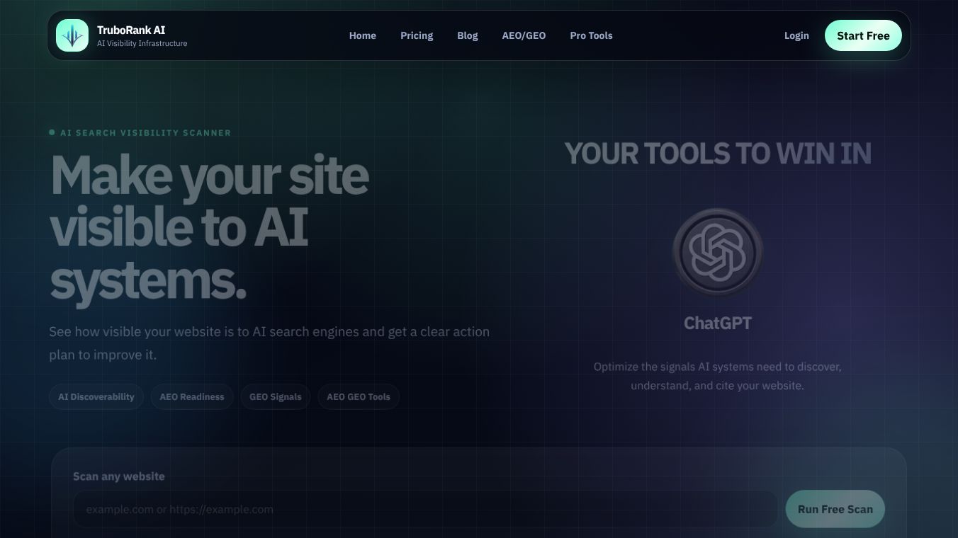This screenshot has height=538, width=958.
Task: Click the ChatGPT logo icon
Action: click(x=718, y=253)
